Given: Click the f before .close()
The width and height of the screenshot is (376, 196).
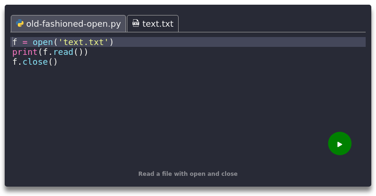Looking at the screenshot, I should [15, 62].
